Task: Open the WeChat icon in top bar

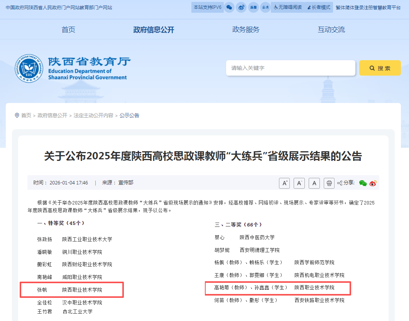Action: pyautogui.click(x=229, y=7)
